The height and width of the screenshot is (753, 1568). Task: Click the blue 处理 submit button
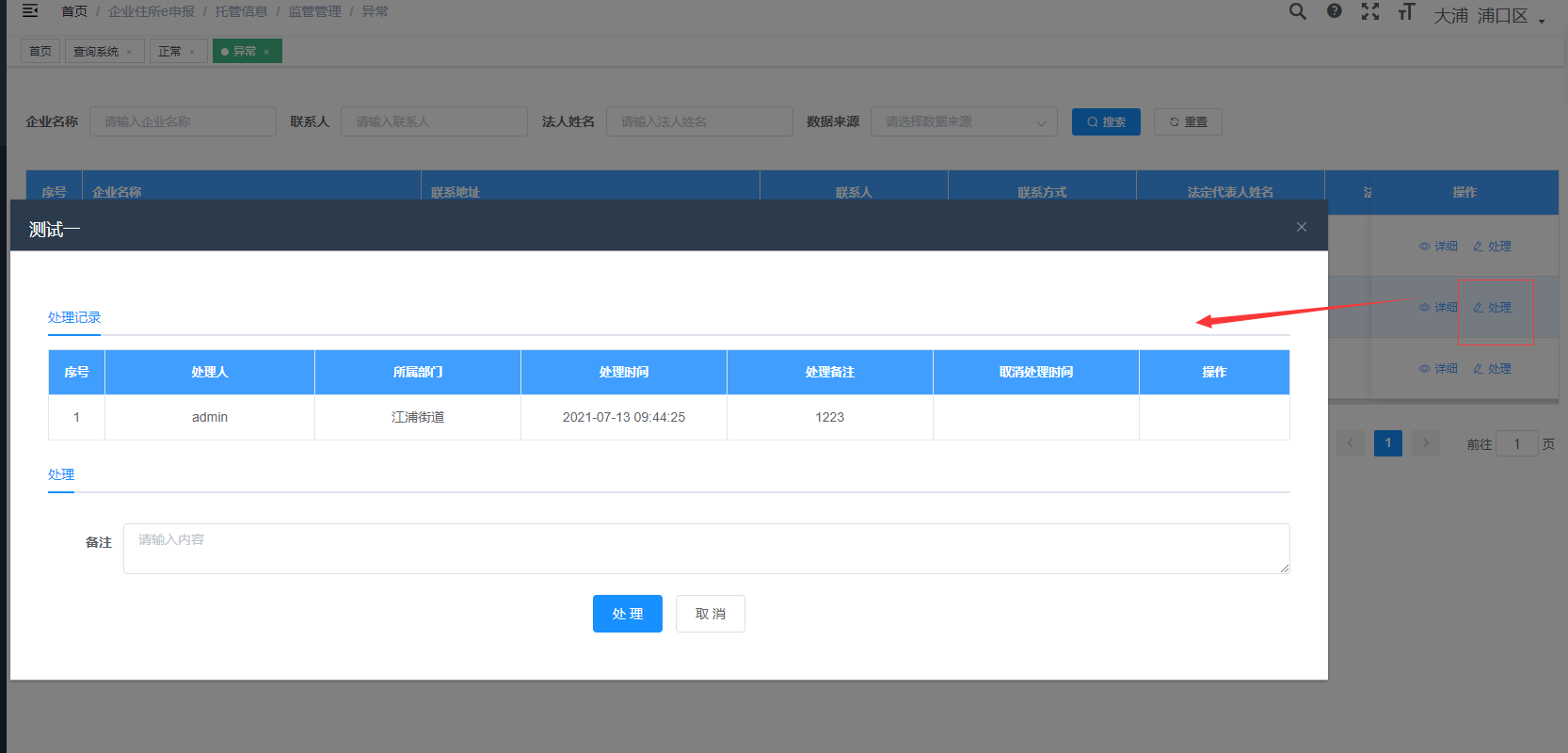click(628, 614)
